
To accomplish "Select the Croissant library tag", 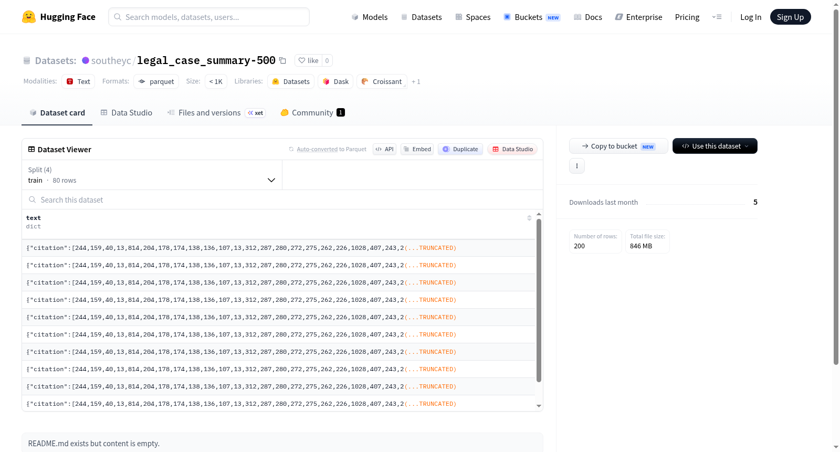I will 382,81.
